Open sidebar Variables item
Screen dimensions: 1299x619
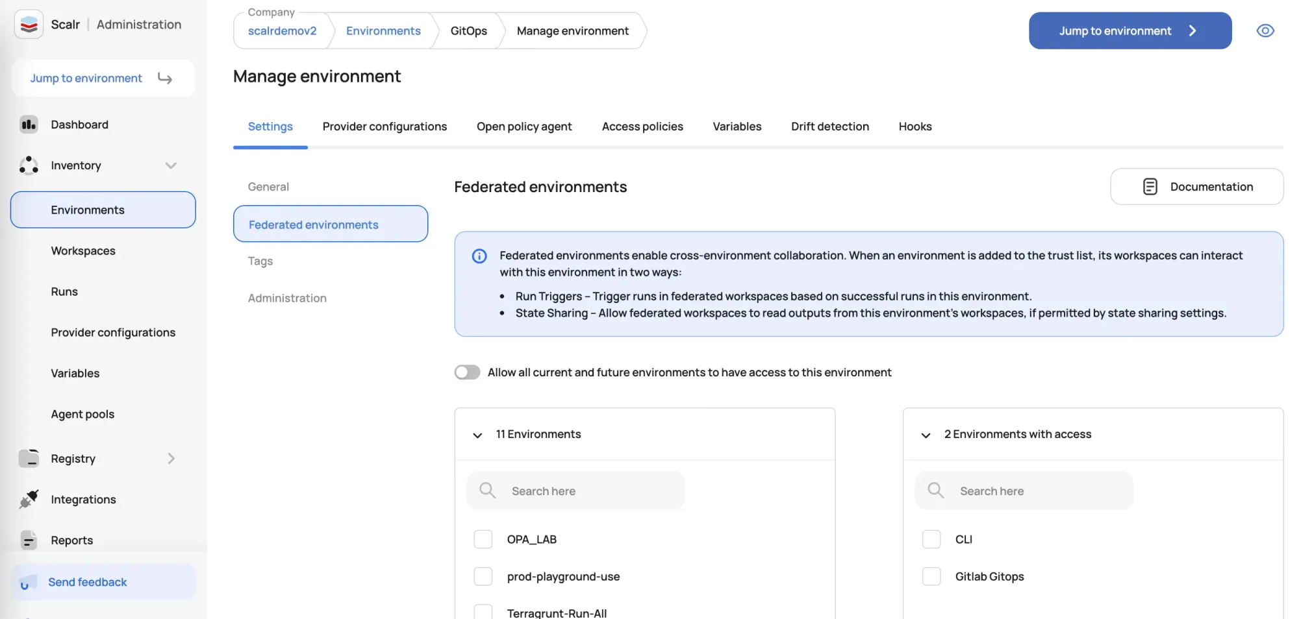[x=75, y=374]
